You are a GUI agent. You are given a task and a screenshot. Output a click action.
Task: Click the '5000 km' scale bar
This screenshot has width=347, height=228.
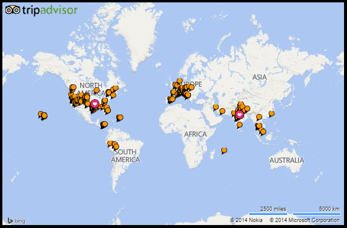(317, 214)
